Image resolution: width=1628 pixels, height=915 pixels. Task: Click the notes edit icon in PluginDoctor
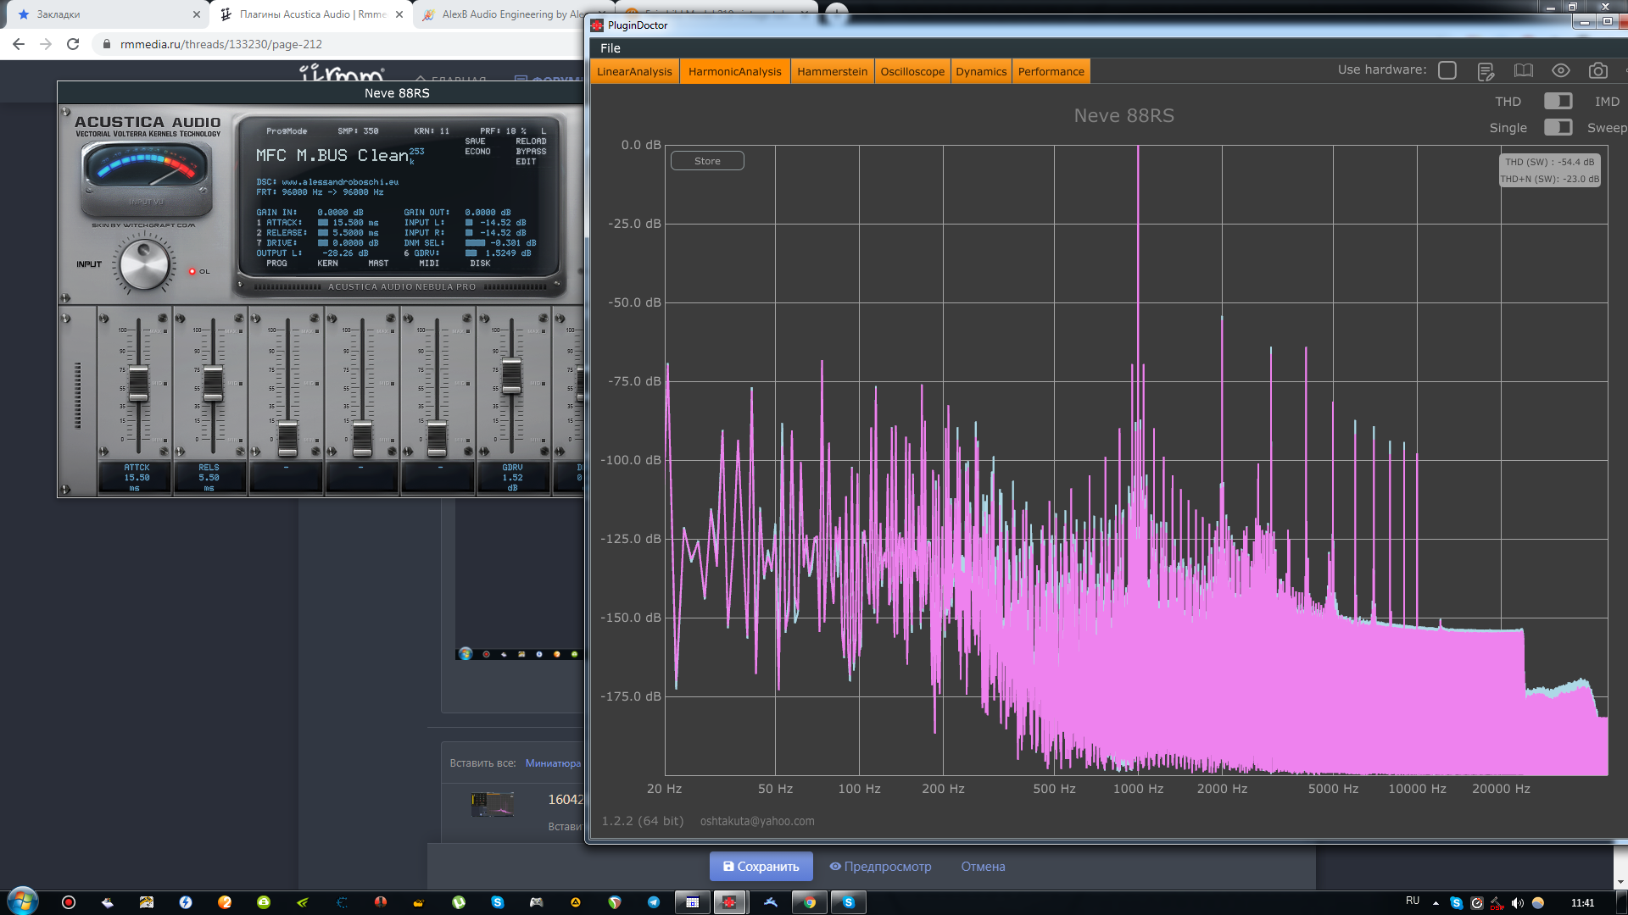(x=1486, y=71)
